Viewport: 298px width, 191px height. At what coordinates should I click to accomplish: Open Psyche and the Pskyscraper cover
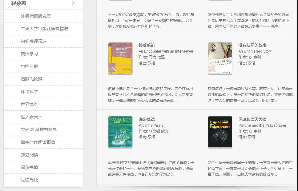(220, 132)
